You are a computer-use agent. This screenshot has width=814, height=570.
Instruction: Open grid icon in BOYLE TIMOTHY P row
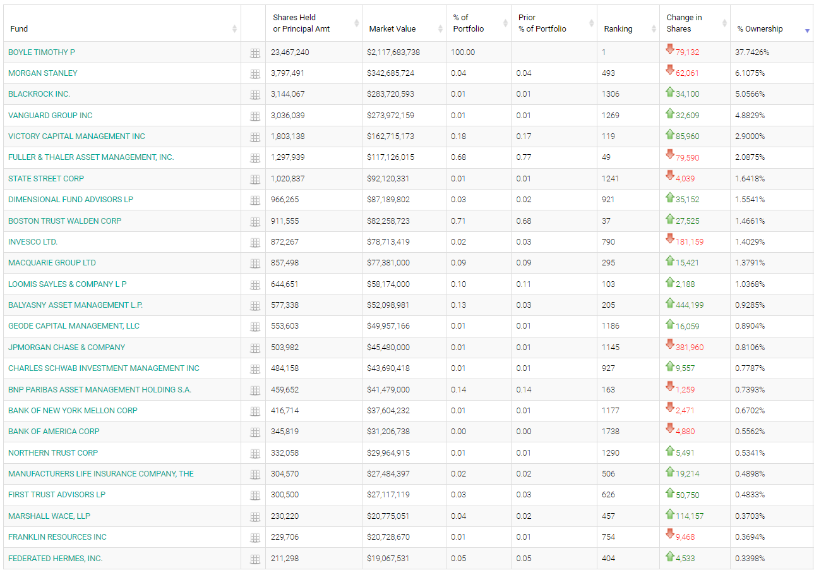255,53
